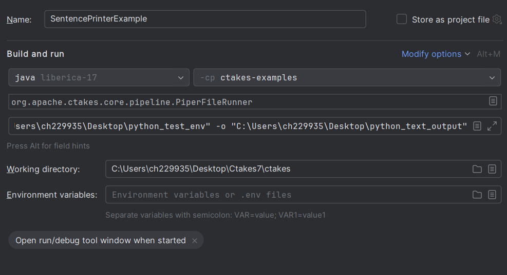
Task: Browse for .env file with folder icon
Action: point(477,195)
